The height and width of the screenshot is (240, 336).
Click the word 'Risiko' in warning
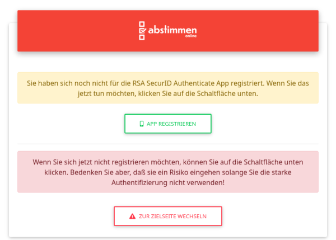pyautogui.click(x=179, y=172)
